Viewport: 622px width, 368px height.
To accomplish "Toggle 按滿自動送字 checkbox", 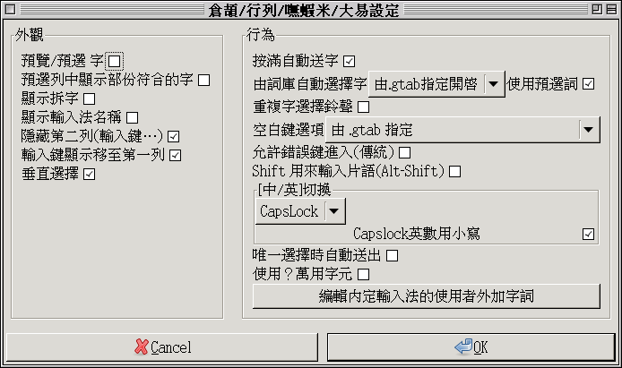I will click(350, 62).
